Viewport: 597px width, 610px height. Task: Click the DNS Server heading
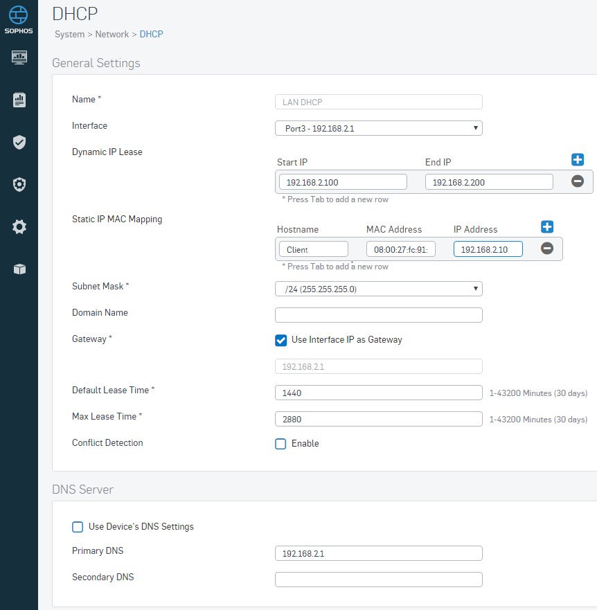coord(82,490)
